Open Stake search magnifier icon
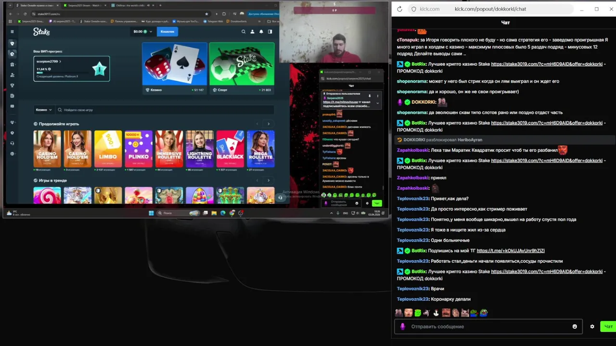This screenshot has width=616, height=346. coord(244,32)
